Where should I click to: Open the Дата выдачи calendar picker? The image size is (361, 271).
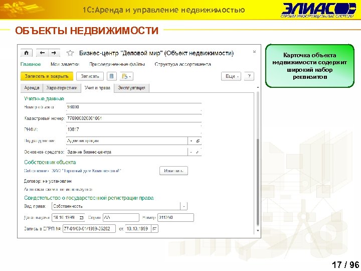[x=81, y=217]
